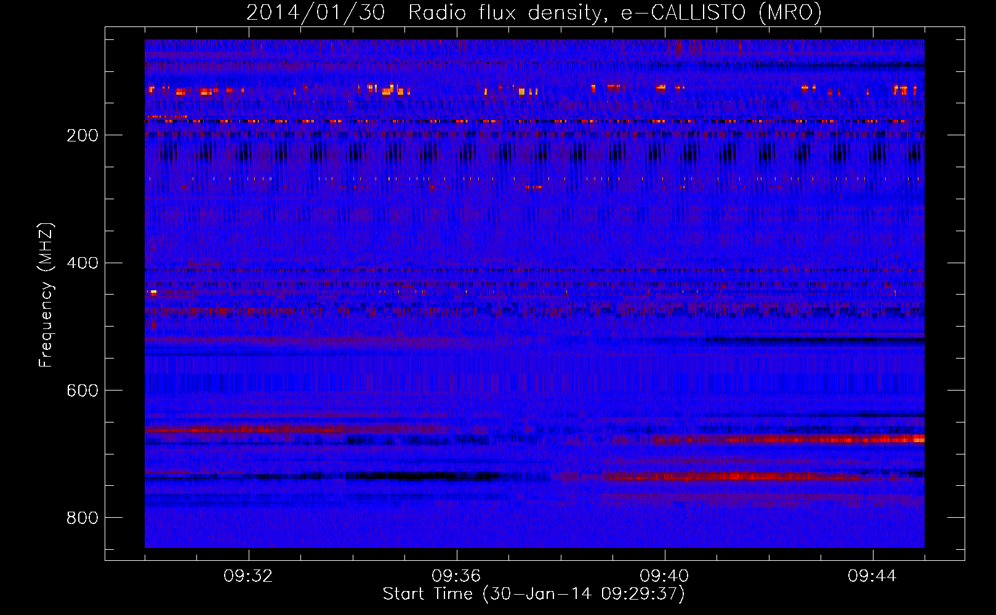Click the 'Start Time (30-Jan-14 09:29:37)' label
Viewport: 996px width, 615px height.
pos(534,594)
